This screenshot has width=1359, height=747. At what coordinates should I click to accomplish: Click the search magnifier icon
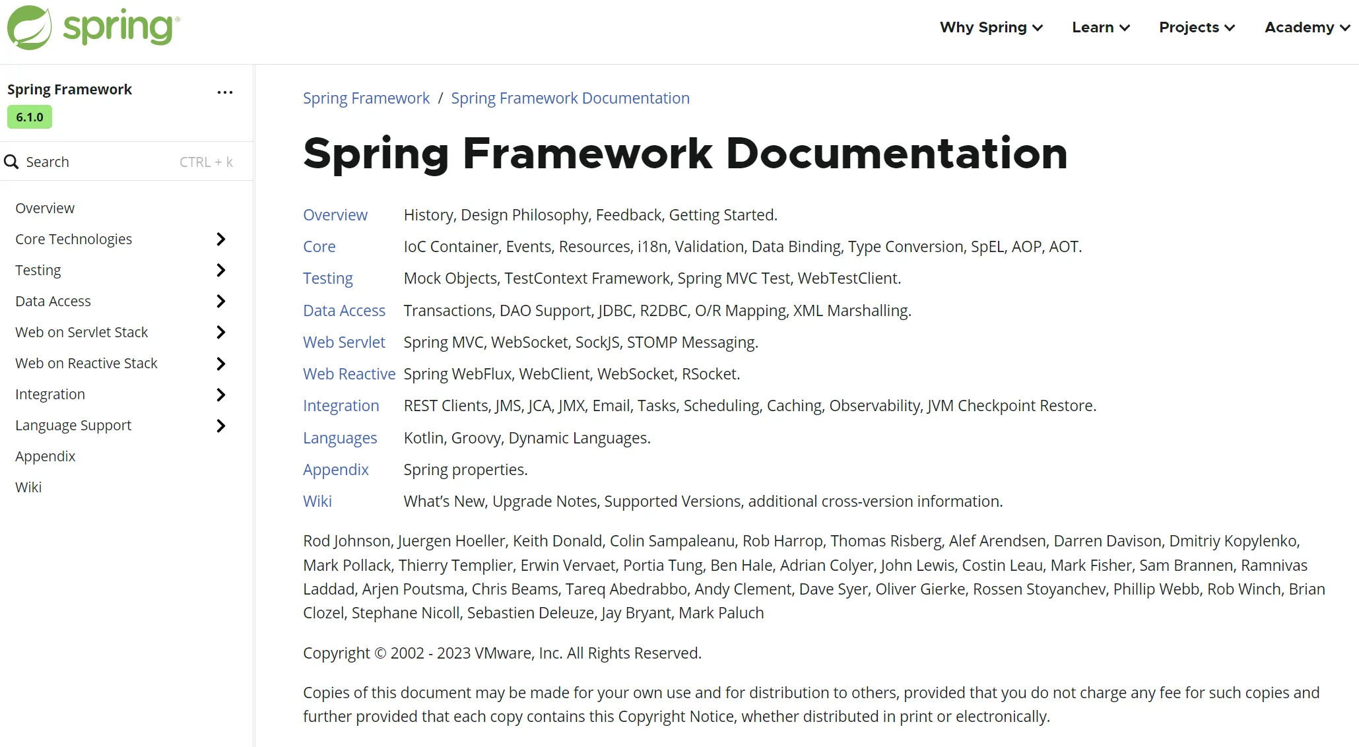(x=11, y=162)
